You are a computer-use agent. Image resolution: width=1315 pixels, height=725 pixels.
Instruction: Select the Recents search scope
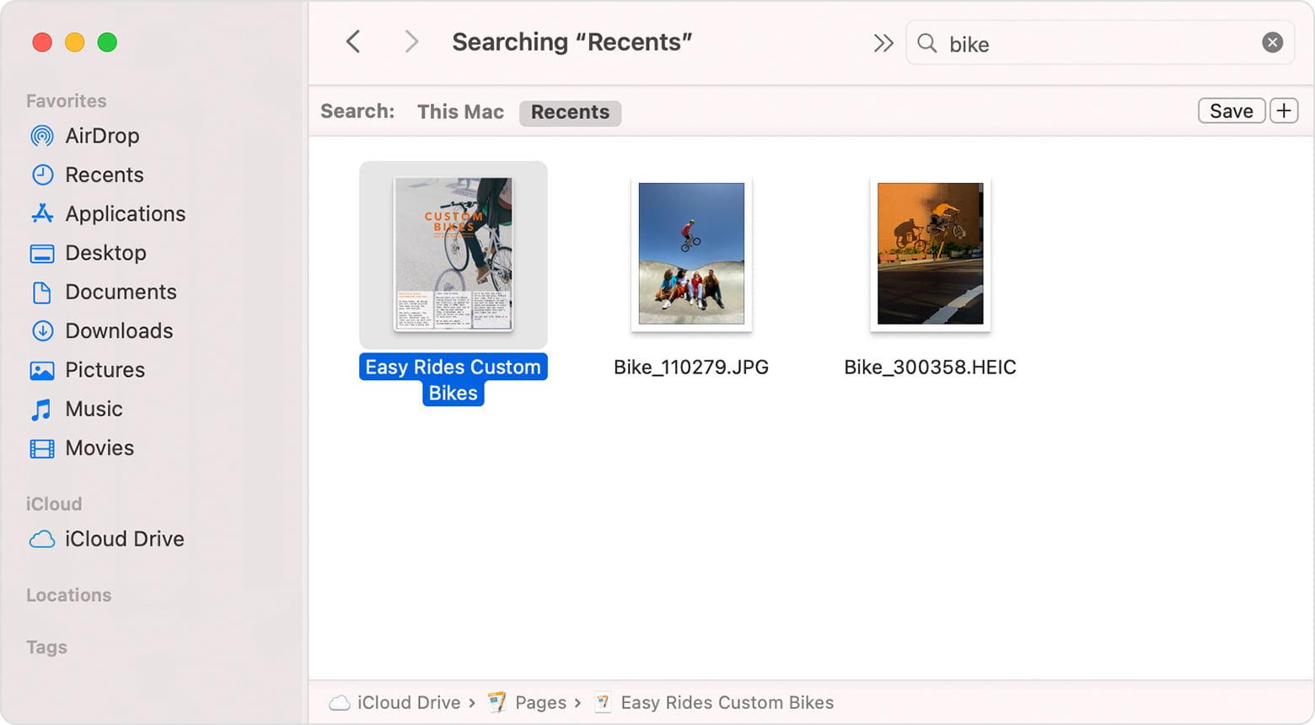coord(570,113)
